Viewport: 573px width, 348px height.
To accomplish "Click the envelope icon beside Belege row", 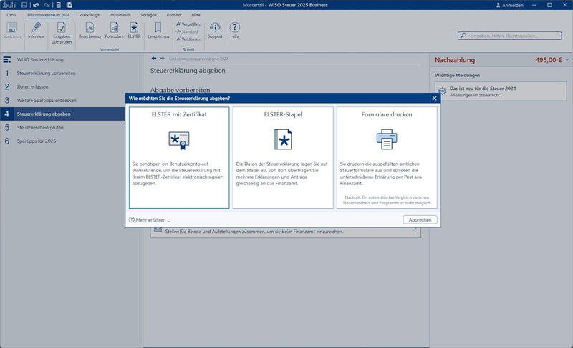I will 158,229.
